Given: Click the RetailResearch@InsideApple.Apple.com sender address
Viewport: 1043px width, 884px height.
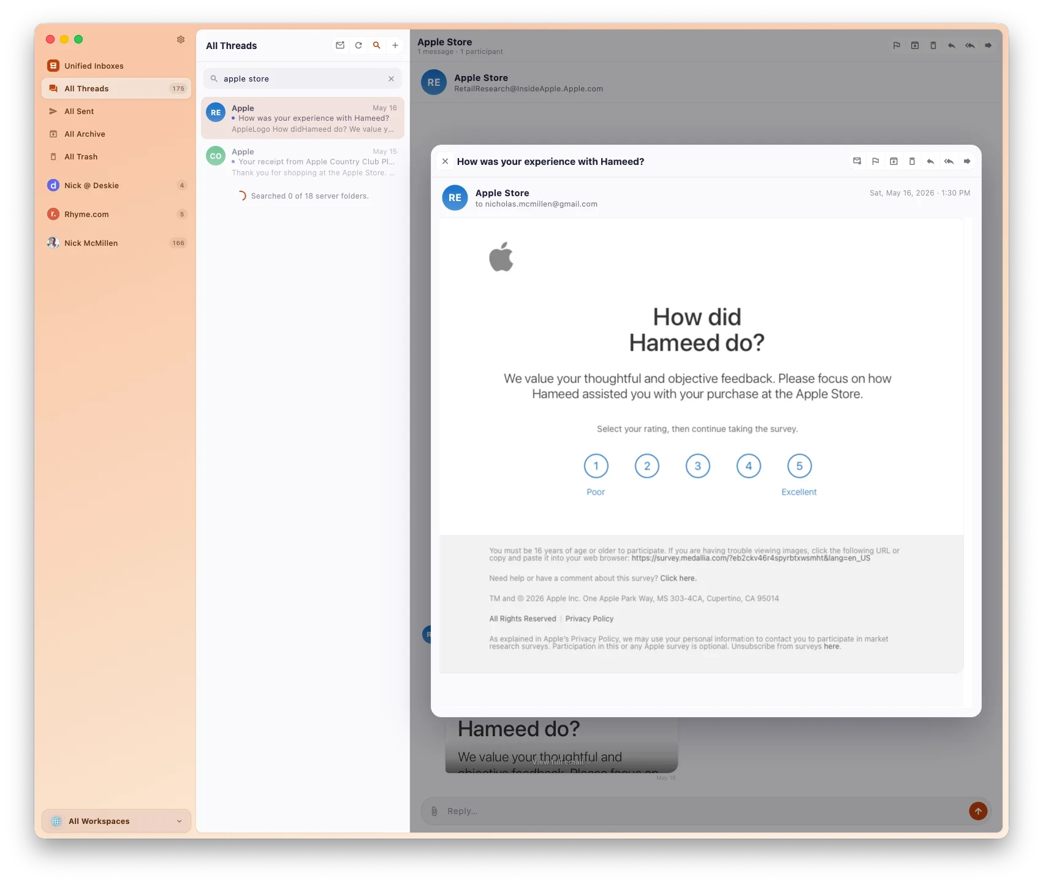Looking at the screenshot, I should 528,89.
